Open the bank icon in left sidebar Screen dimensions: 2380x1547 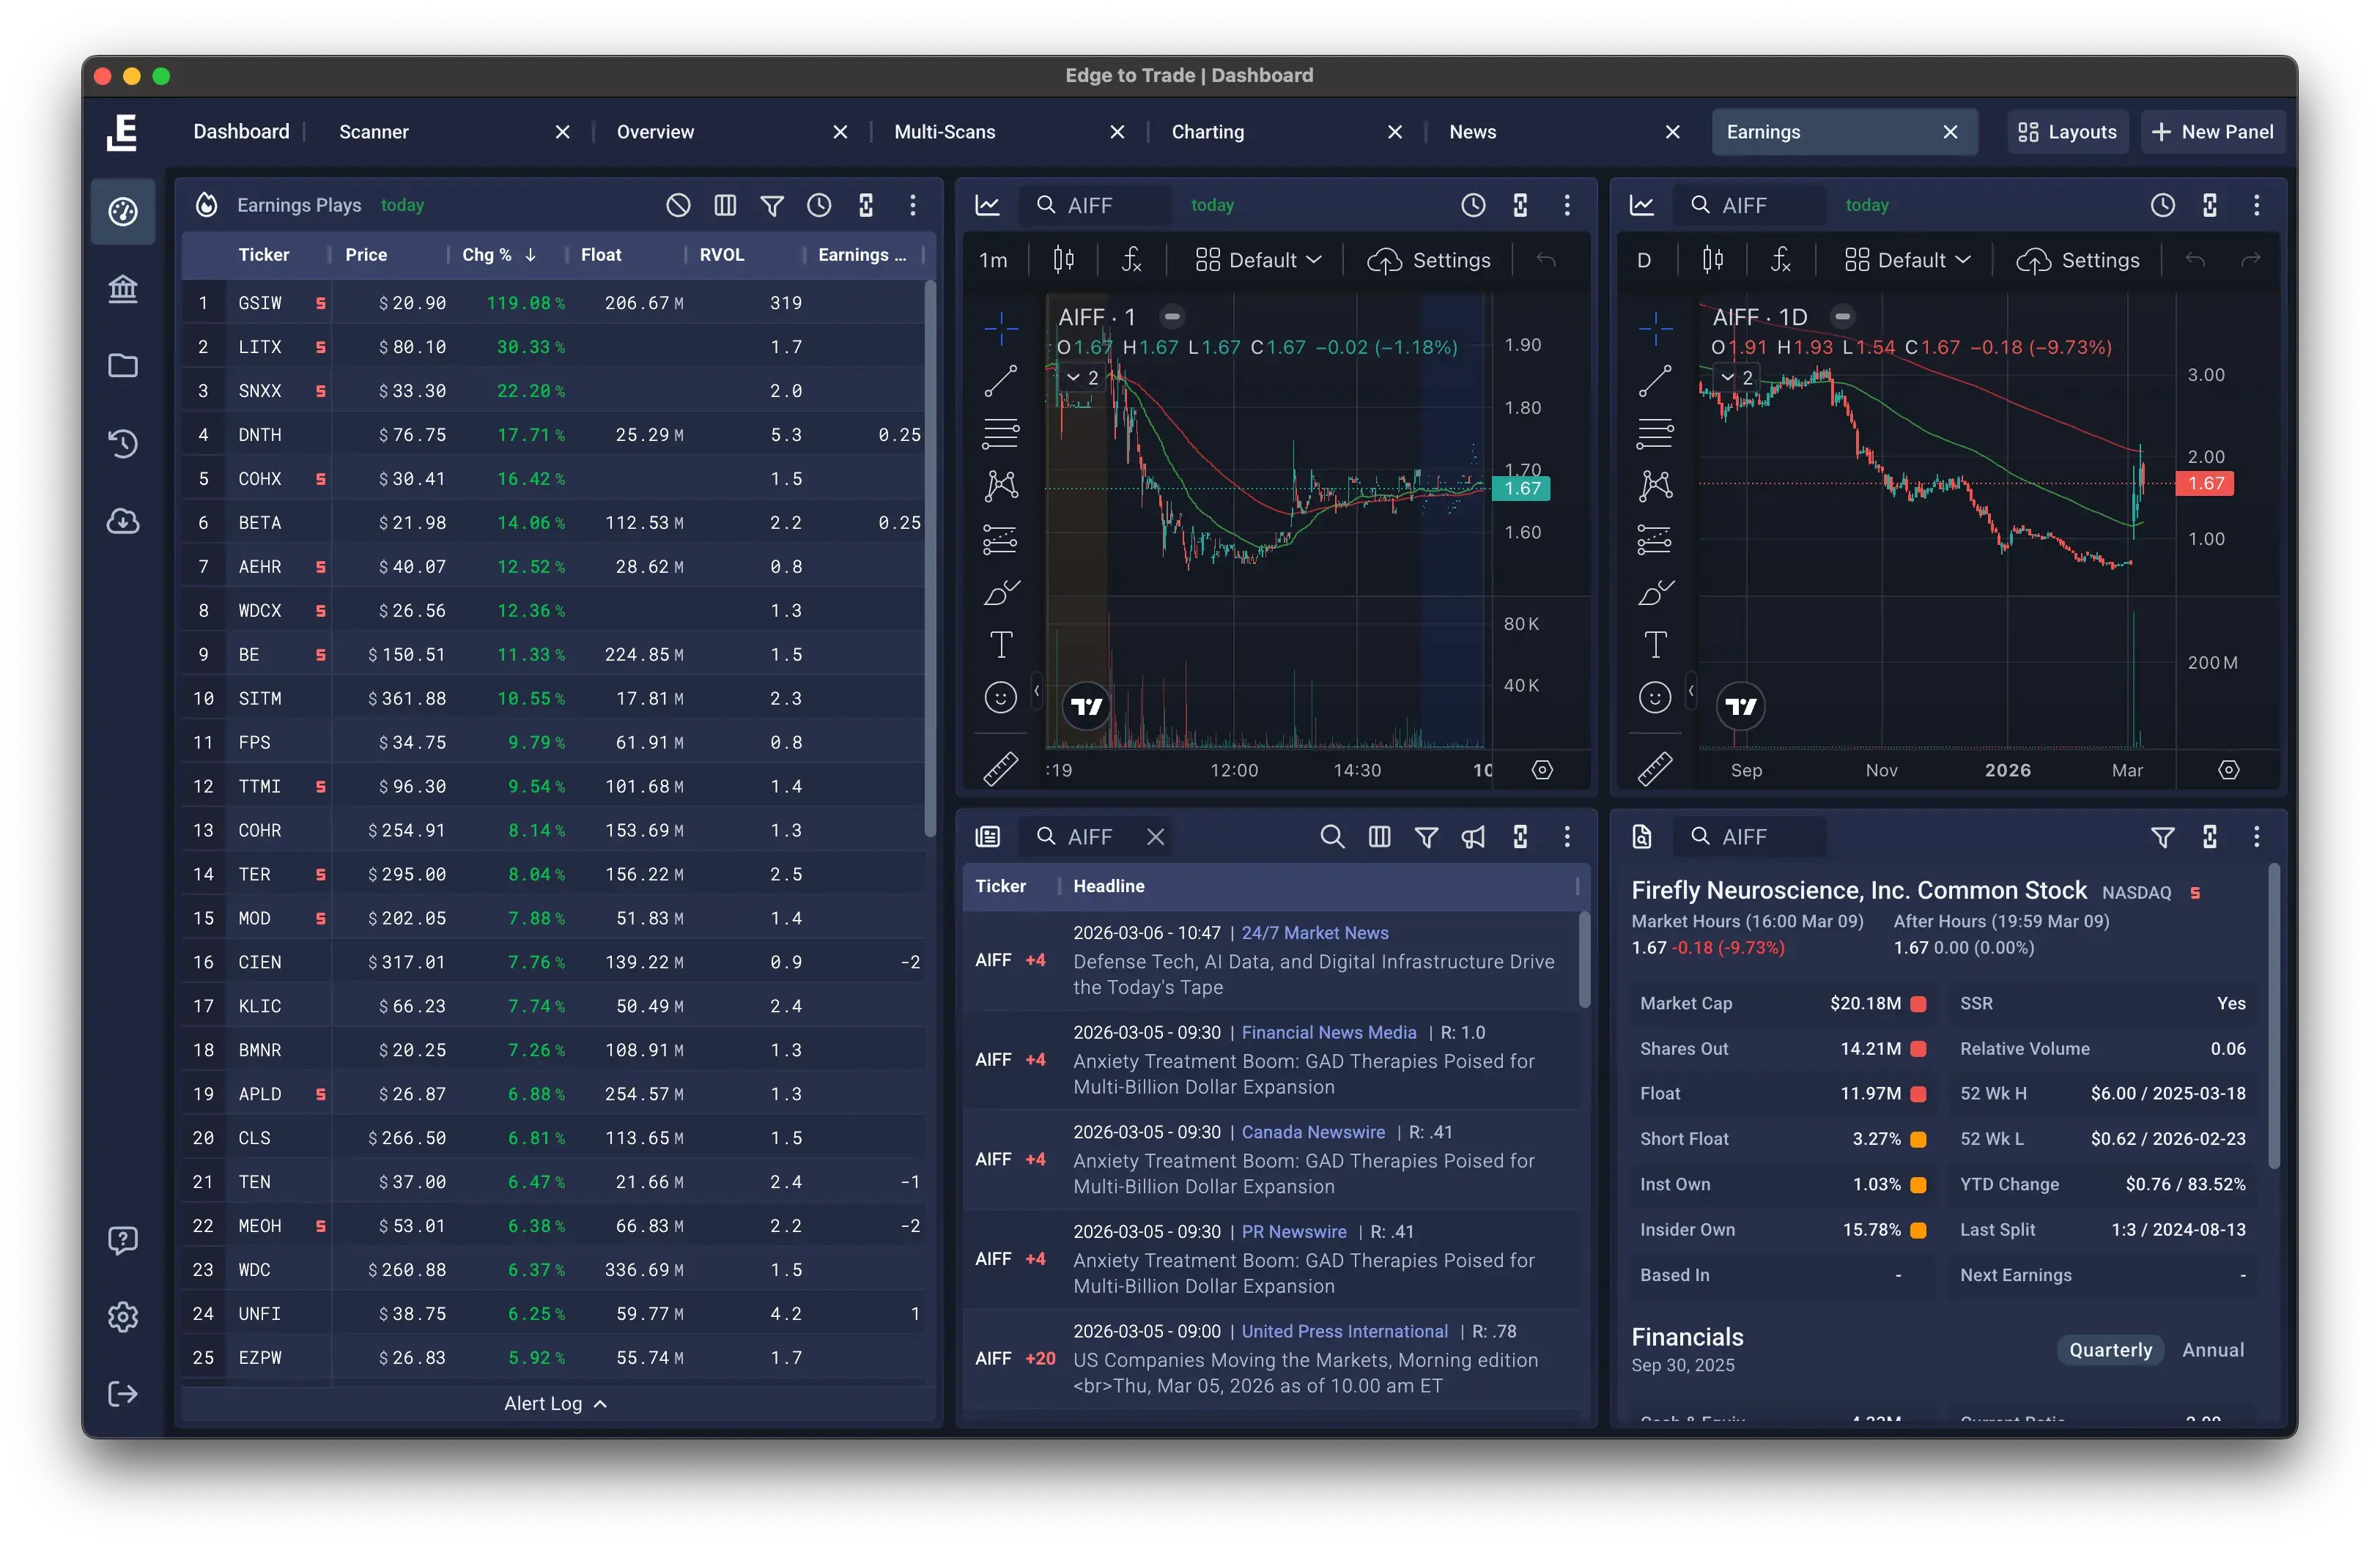point(123,289)
